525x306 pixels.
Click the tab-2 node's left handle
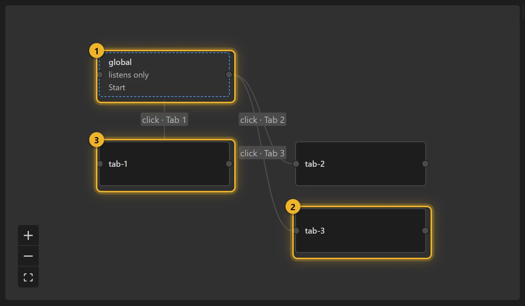point(296,164)
